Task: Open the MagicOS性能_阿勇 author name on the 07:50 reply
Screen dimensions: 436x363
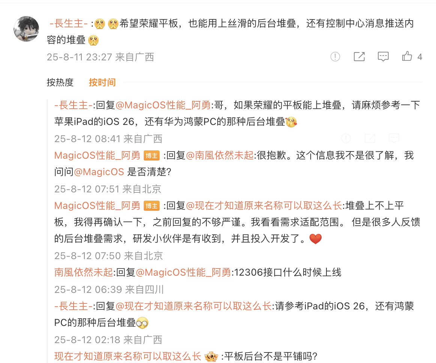Action: (97, 205)
